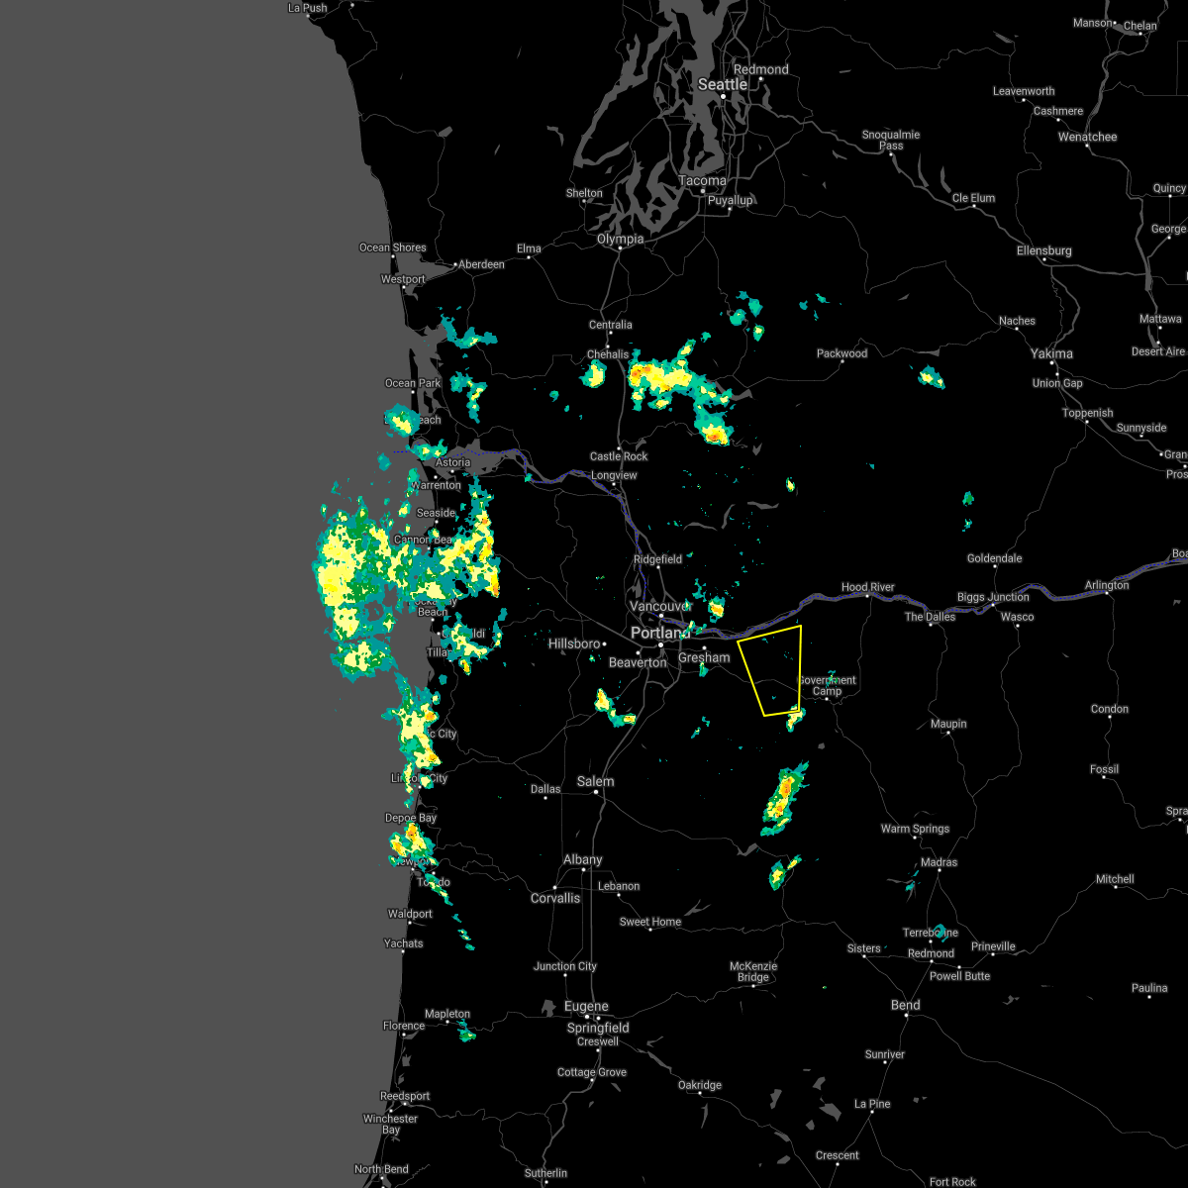Select the Yakima city label
Viewport: 1188px width, 1188px height.
(1051, 353)
